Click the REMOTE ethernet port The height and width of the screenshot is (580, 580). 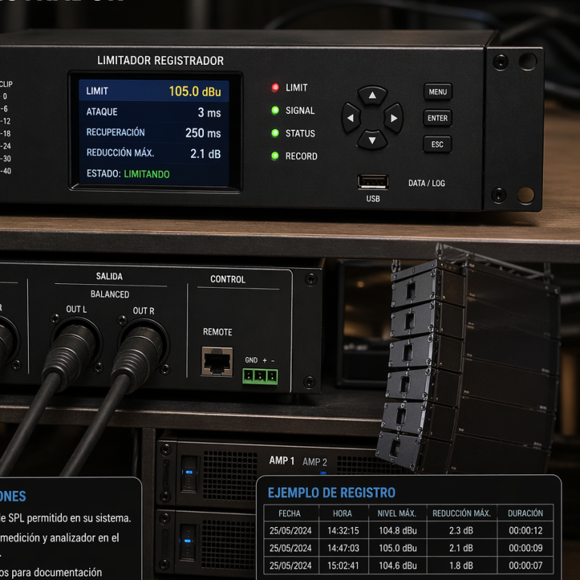(217, 361)
